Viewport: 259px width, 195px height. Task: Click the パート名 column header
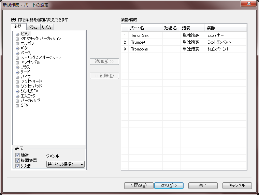click(145, 28)
